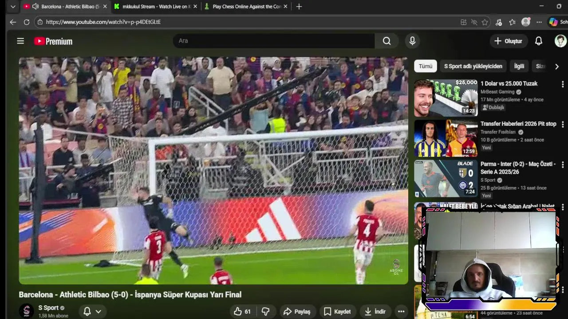Viewport: 568px width, 319px height.
Task: Dislike the video with thumbs-down
Action: [x=265, y=311]
